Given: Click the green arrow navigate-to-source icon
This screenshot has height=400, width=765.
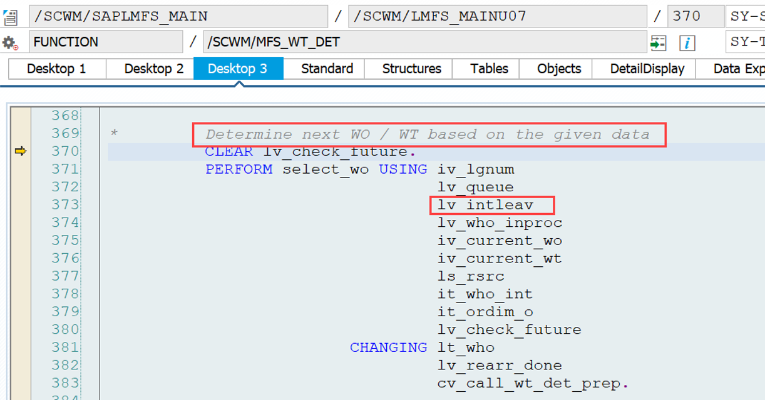Looking at the screenshot, I should [x=658, y=42].
